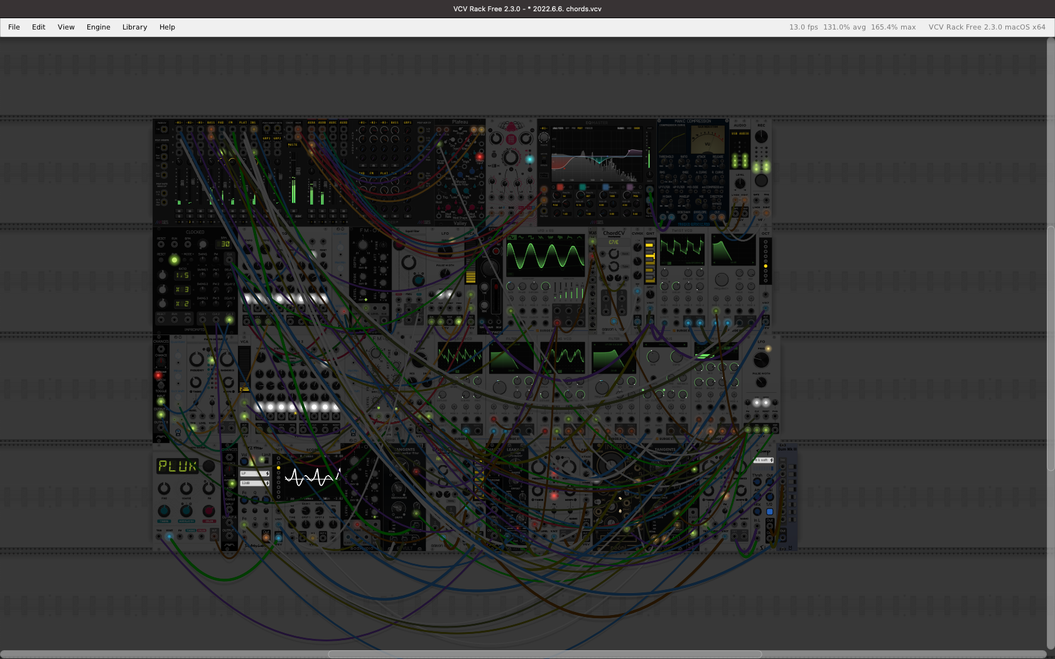Click the horizontal scrollbar at the bottom

coord(544,654)
